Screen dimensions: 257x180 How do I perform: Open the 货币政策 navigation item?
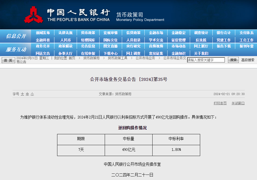pyautogui.click(x=88, y=33)
